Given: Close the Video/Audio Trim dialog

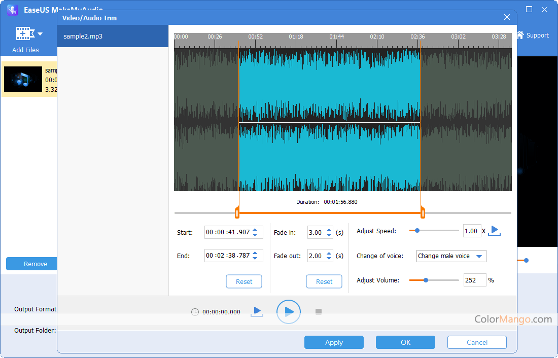Looking at the screenshot, I should click(507, 18).
